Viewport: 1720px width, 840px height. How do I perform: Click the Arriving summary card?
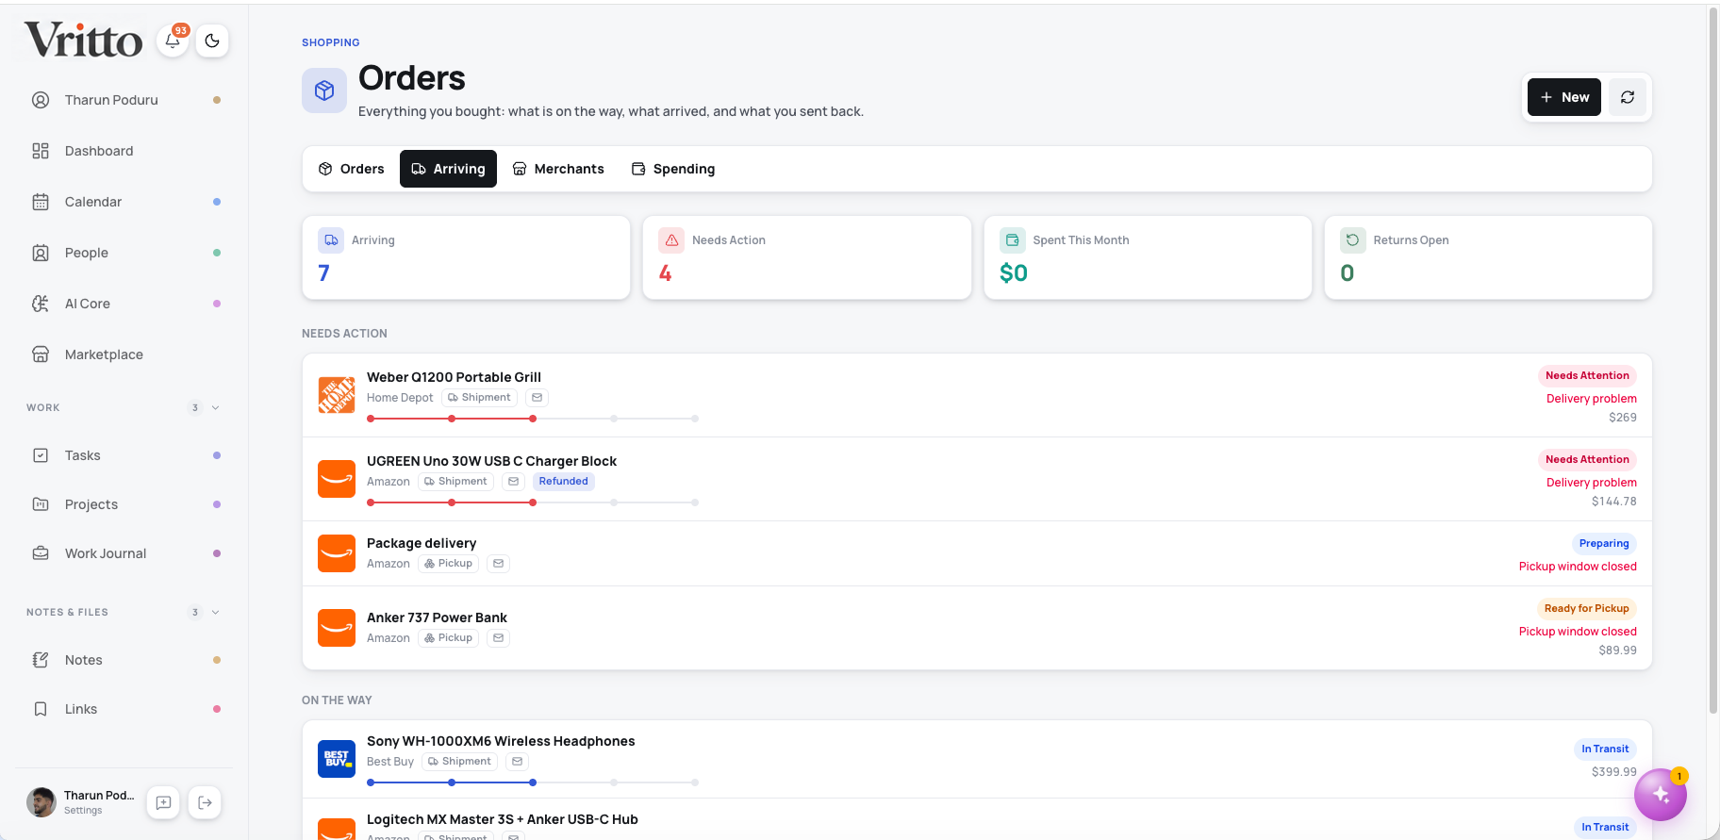[466, 257]
